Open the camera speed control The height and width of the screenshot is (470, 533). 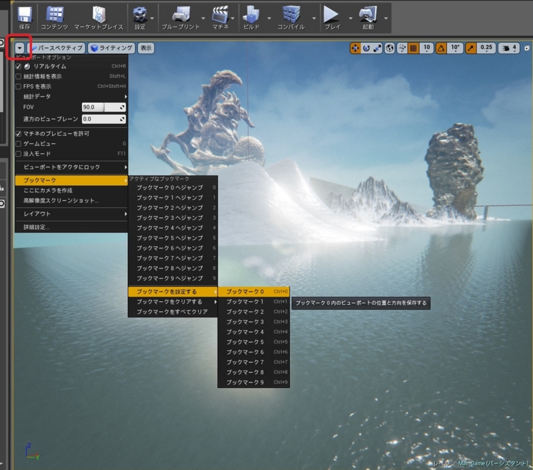click(x=509, y=48)
